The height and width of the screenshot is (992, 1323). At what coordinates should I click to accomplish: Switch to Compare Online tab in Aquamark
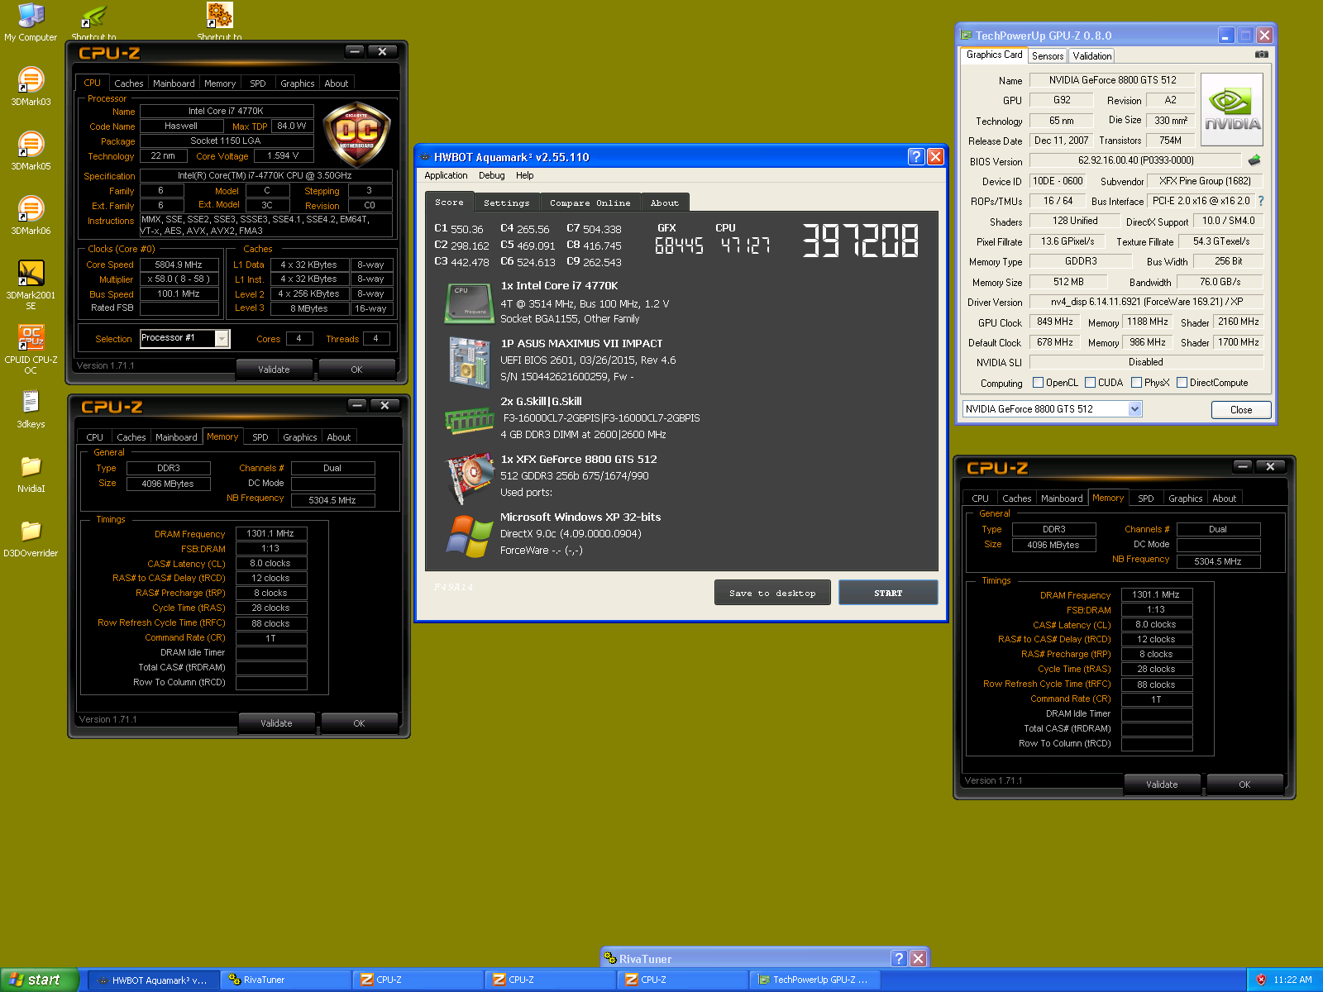tap(590, 203)
